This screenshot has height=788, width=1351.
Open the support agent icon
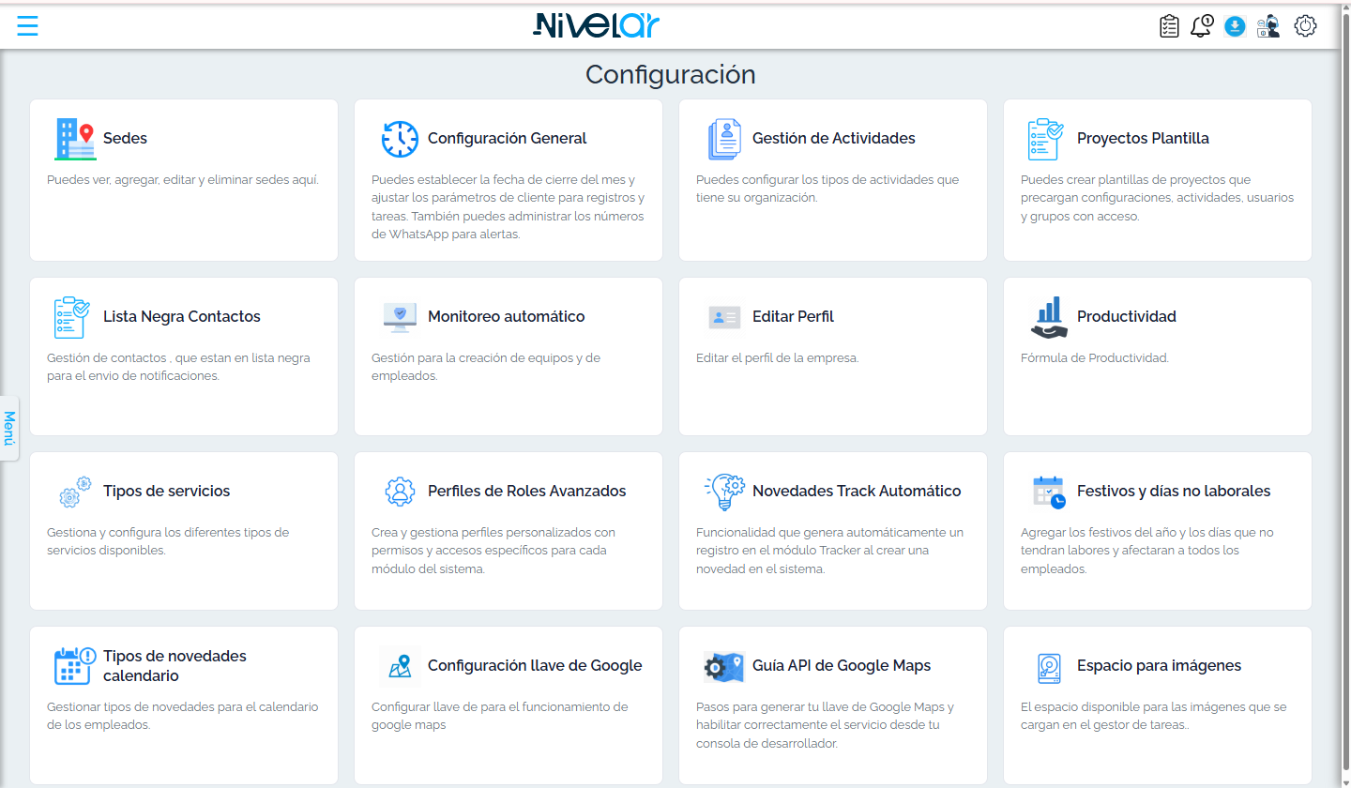pos(1268,26)
